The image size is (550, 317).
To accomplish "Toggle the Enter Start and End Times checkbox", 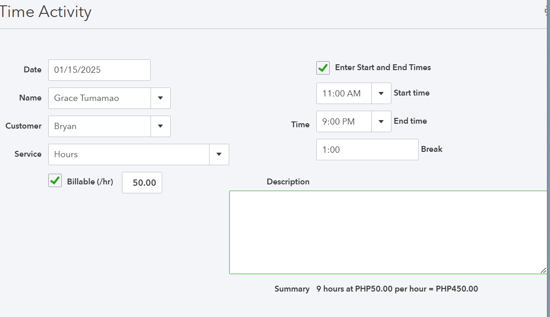I will [x=323, y=68].
